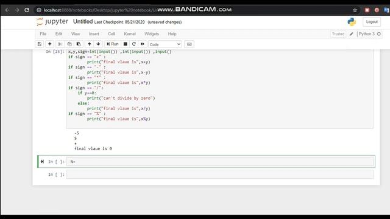390x219 pixels.
Task: Click the browser address bar URL
Action: [99, 10]
